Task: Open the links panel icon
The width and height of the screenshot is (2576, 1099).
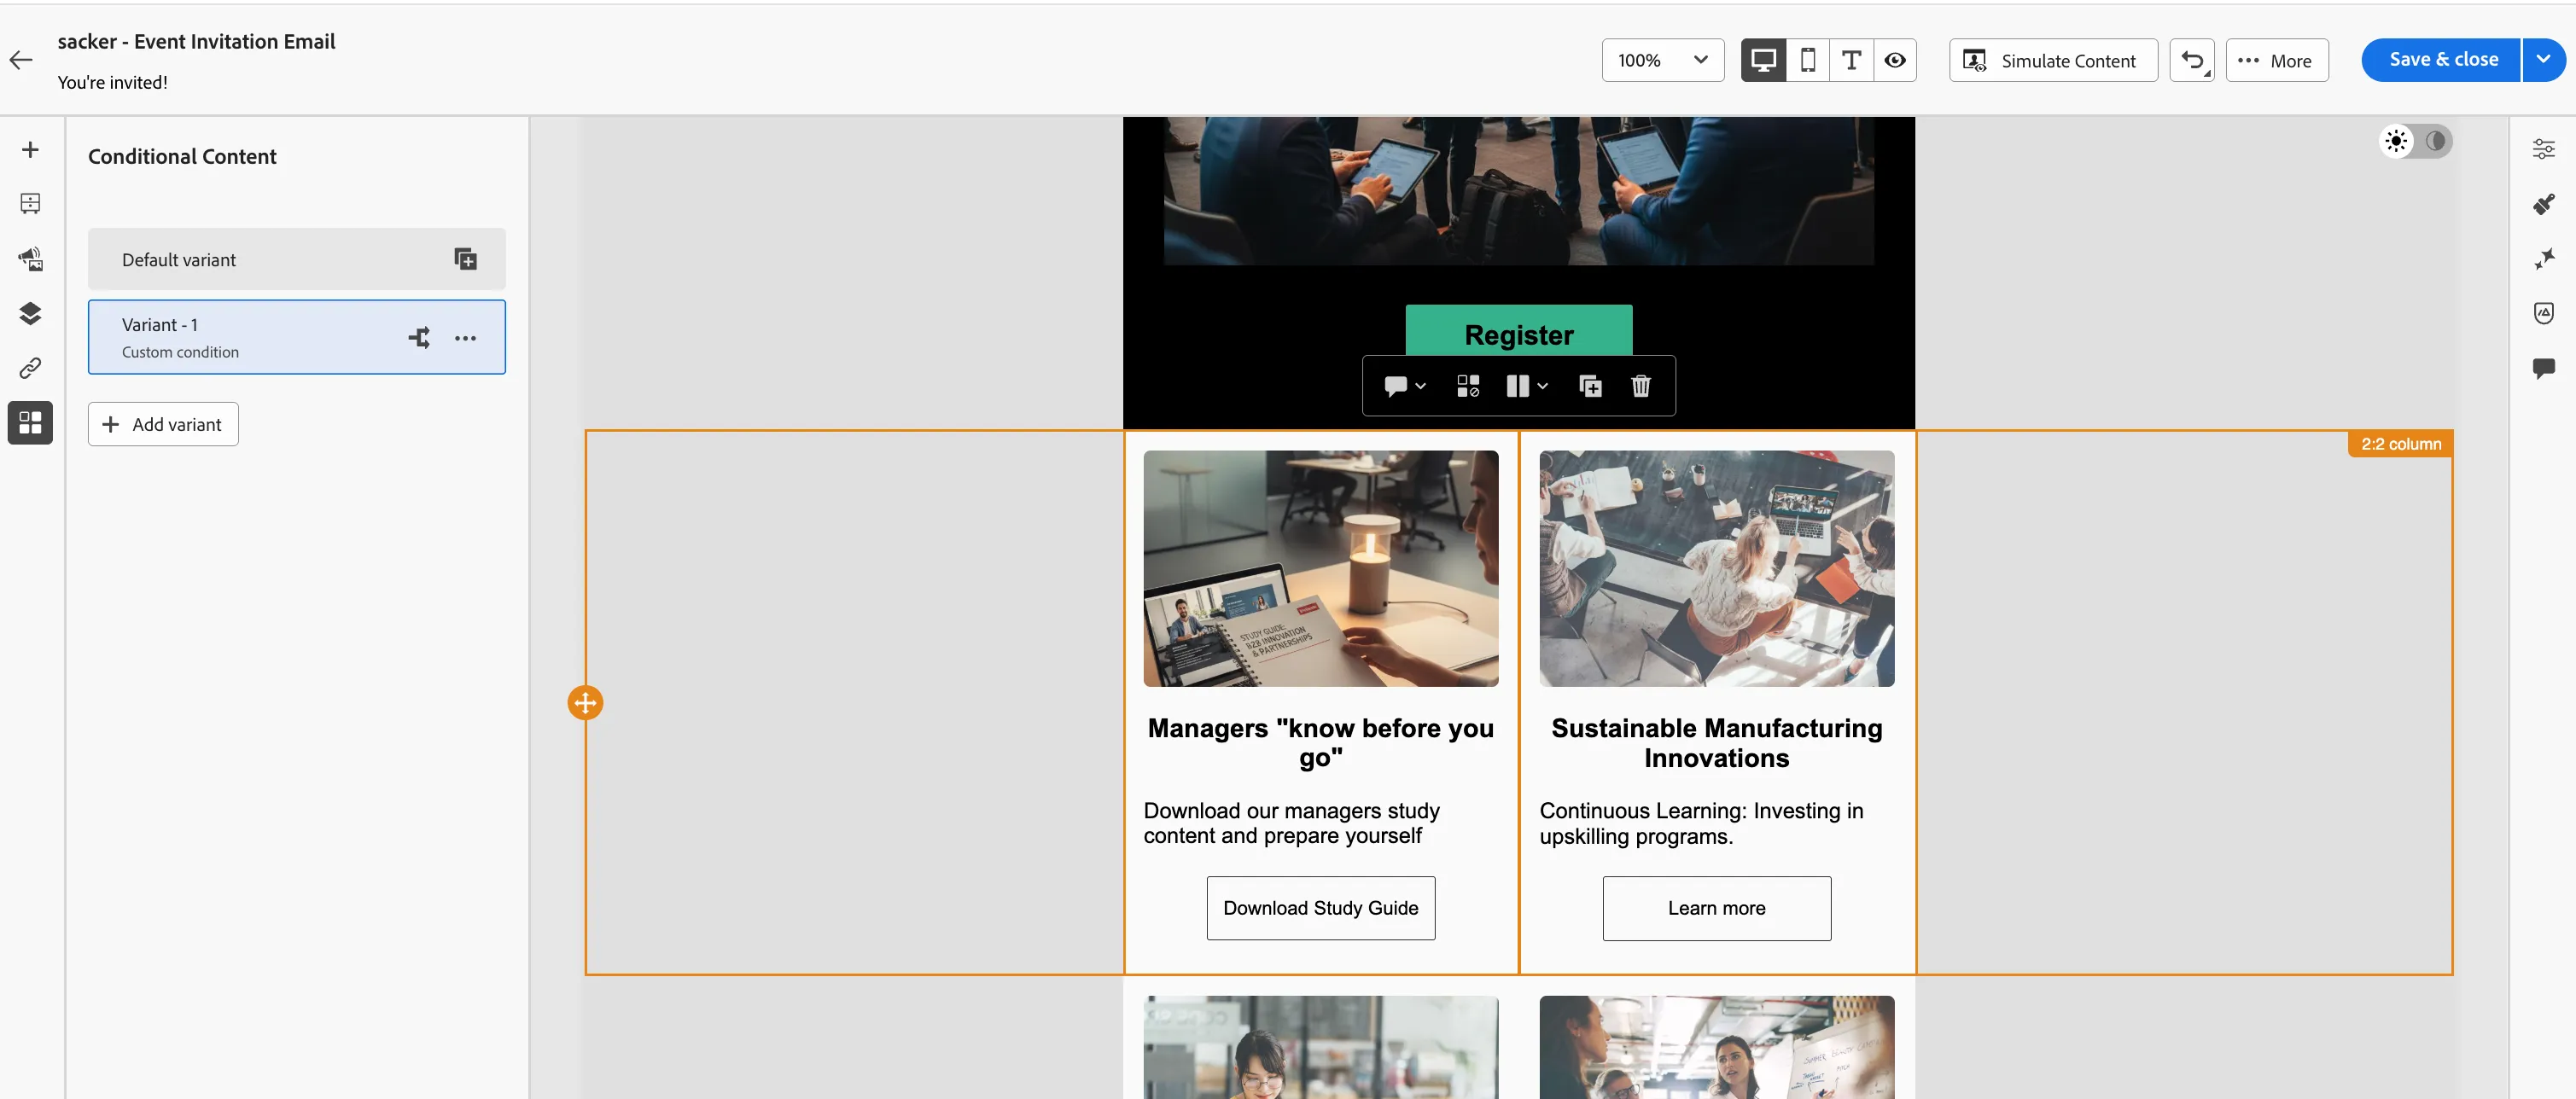Action: 30,368
